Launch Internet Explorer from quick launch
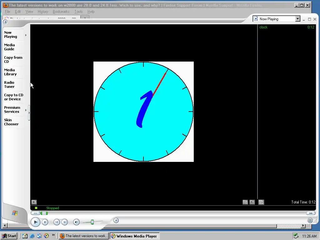This screenshot has height=240, width=320. [x=32, y=236]
